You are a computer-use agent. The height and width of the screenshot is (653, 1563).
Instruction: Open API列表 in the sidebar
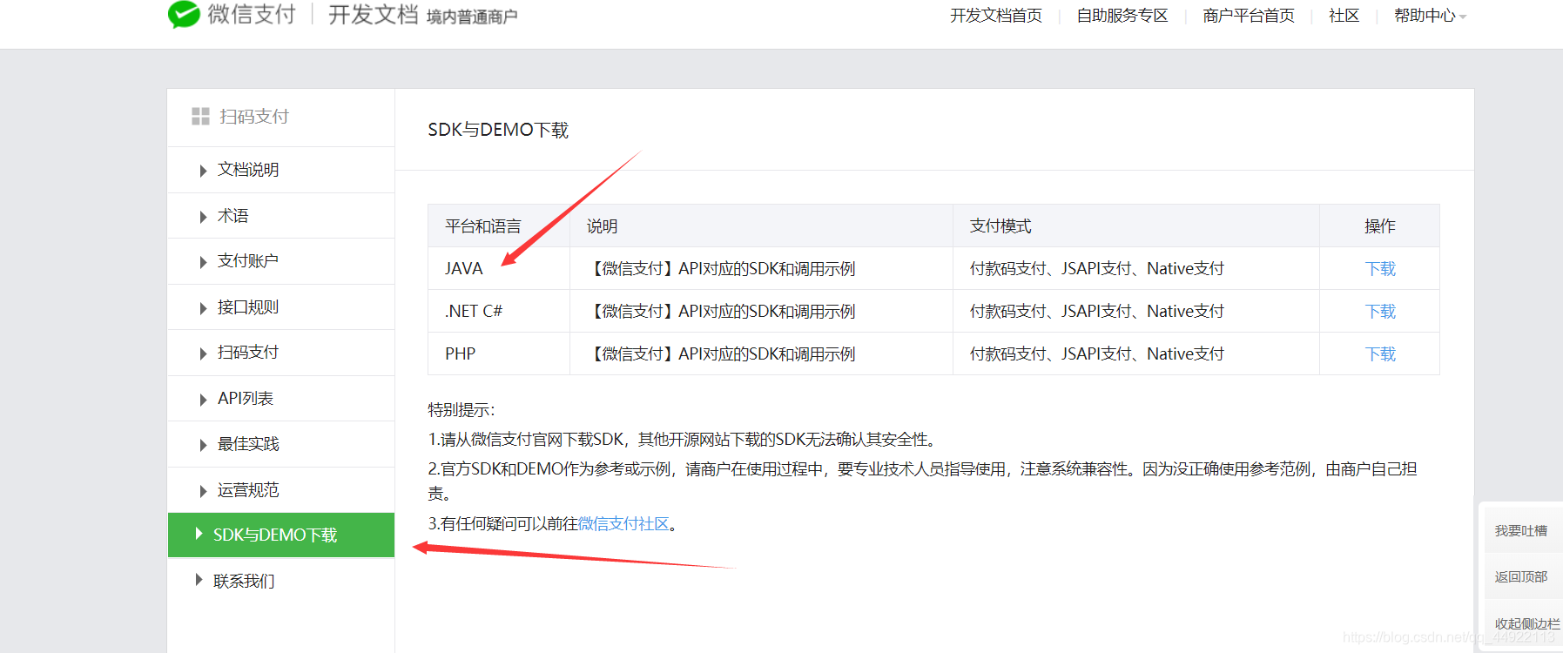(246, 399)
